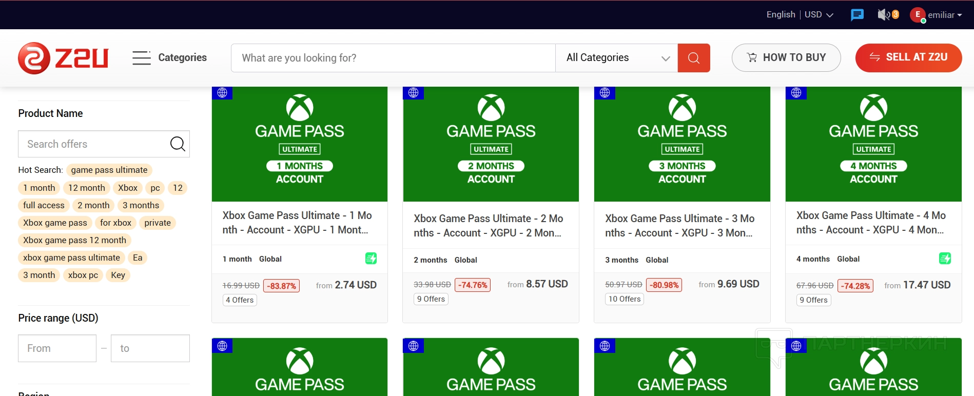Click the main product search box

393,58
